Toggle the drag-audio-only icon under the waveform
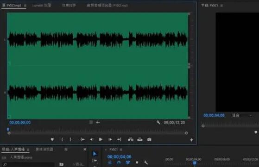Viewport: 259px width, 167px height. pos(98,123)
